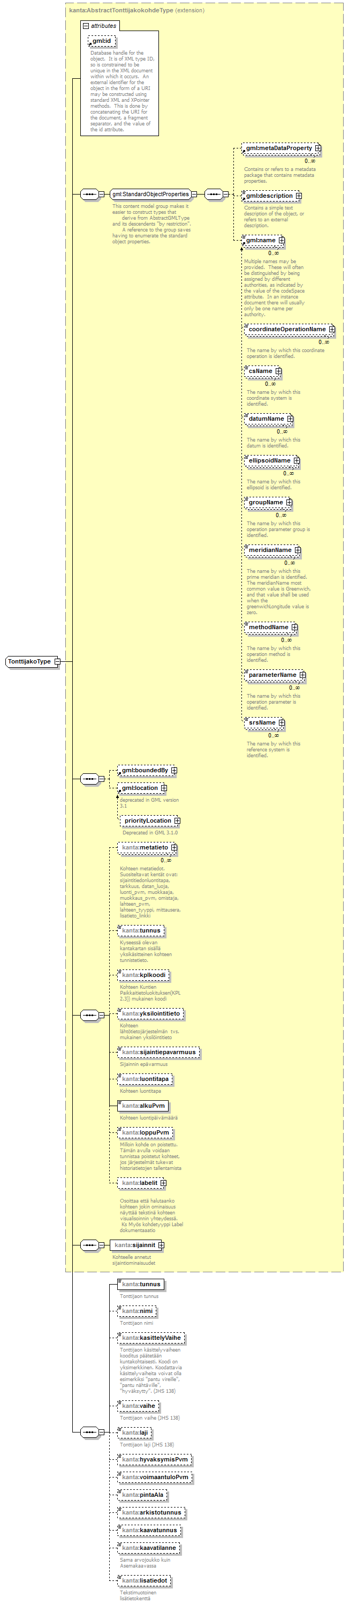Click sequence icon left of kanta:laji
Viewport: 349px width, 1604px height.
click(89, 1432)
